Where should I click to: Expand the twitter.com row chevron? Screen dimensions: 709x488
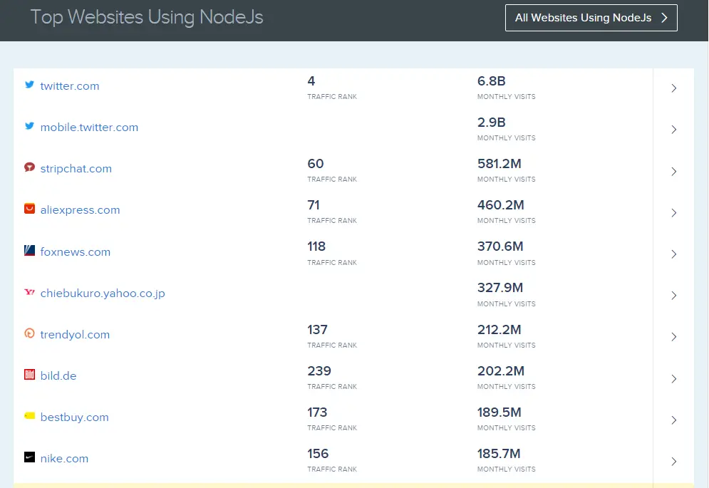click(x=673, y=88)
